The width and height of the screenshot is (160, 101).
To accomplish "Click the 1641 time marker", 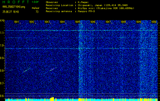I will (x=17, y=22).
